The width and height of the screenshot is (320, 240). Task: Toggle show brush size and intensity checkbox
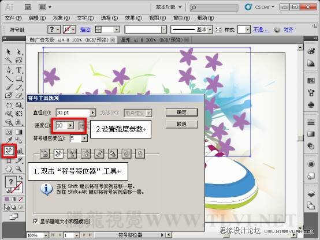35,222
